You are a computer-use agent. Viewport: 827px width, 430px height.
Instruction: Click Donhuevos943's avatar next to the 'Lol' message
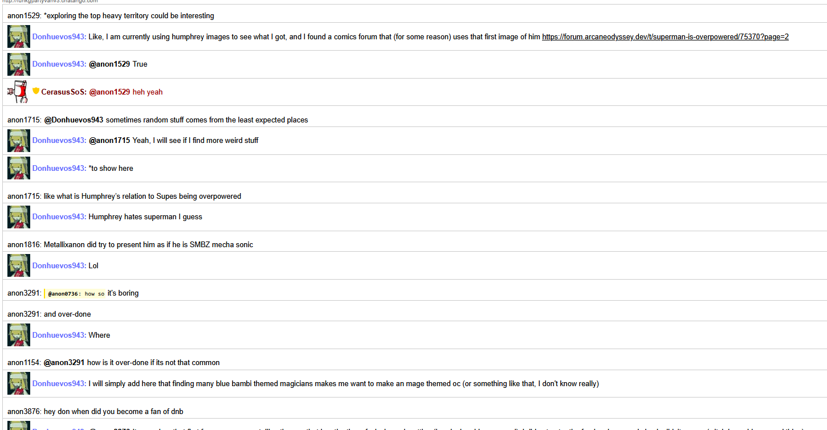coord(18,265)
